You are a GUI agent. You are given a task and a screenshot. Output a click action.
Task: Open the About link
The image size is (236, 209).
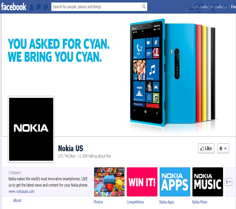(x=17, y=200)
